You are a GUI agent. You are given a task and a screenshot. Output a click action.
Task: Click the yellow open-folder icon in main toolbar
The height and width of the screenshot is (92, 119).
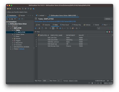(x=8, y=9)
